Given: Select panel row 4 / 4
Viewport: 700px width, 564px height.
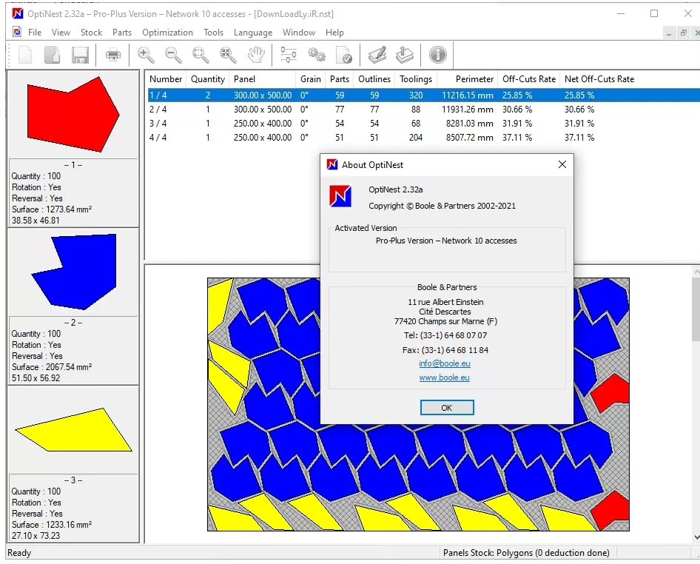Looking at the screenshot, I should tap(424, 138).
